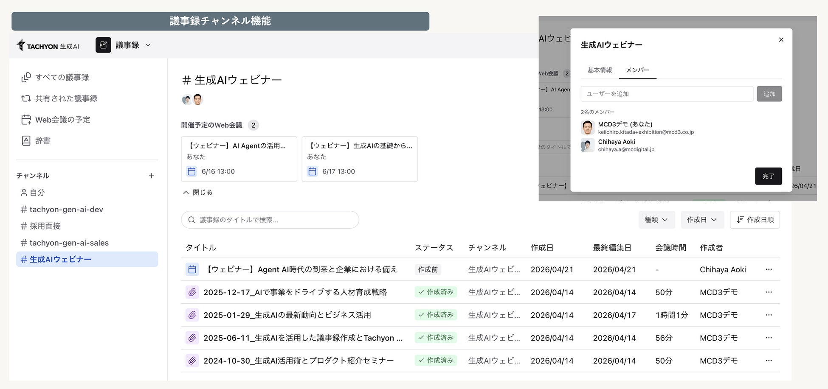Click the Tachyon 生成AI logo
Viewport: 828px width, 389px height.
click(48, 46)
